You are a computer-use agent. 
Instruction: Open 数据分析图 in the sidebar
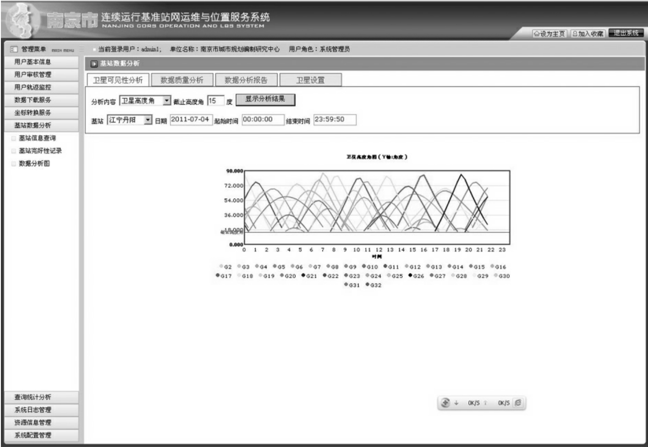coord(34,163)
